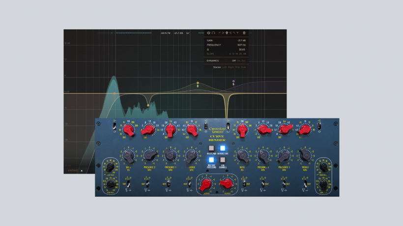This screenshot has height=226, width=403.
Task: Click left channel PRESENCE 1 gain knob
Action: (170, 156)
